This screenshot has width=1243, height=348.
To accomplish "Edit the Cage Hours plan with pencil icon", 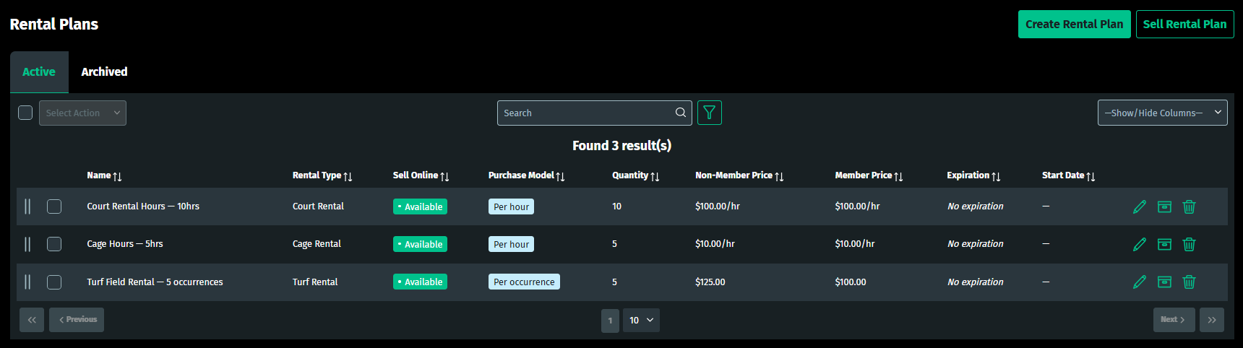I will 1140,245.
